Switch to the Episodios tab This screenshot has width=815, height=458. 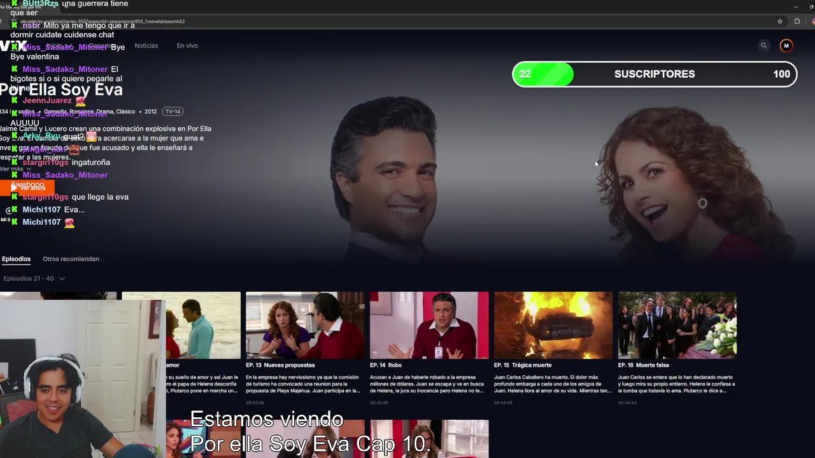(16, 259)
